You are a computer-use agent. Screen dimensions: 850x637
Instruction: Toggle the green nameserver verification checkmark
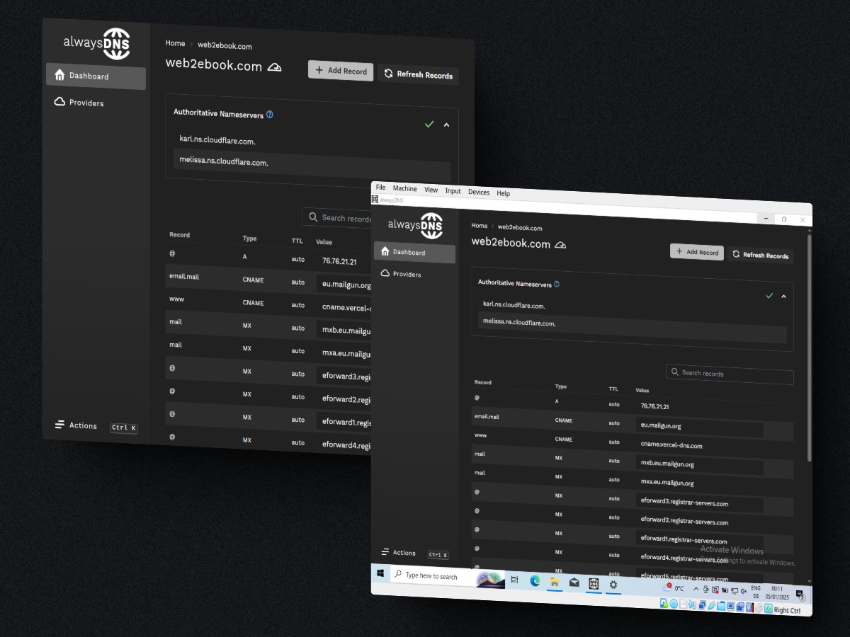point(770,297)
